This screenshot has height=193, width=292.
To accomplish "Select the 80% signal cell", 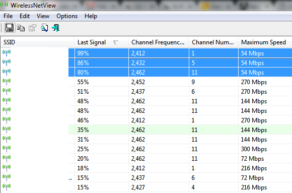I will (102, 72).
